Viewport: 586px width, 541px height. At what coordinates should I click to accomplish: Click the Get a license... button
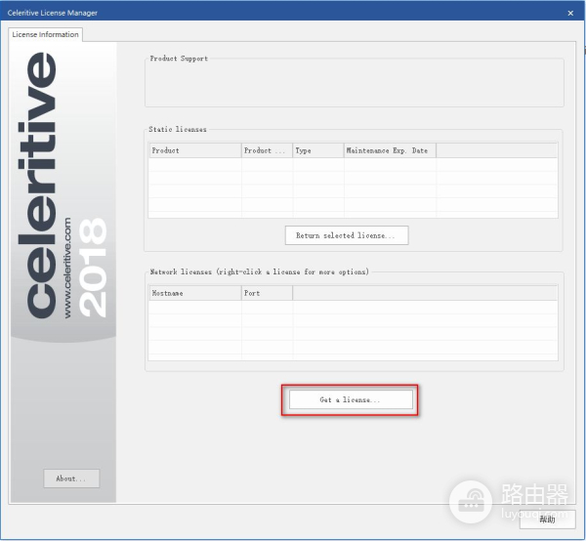pyautogui.click(x=350, y=400)
